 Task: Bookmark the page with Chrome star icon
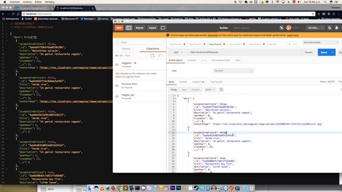click(313, 14)
